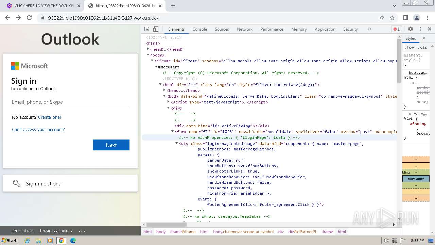Switch to the Console tab
The image size is (435, 245).
click(199, 29)
